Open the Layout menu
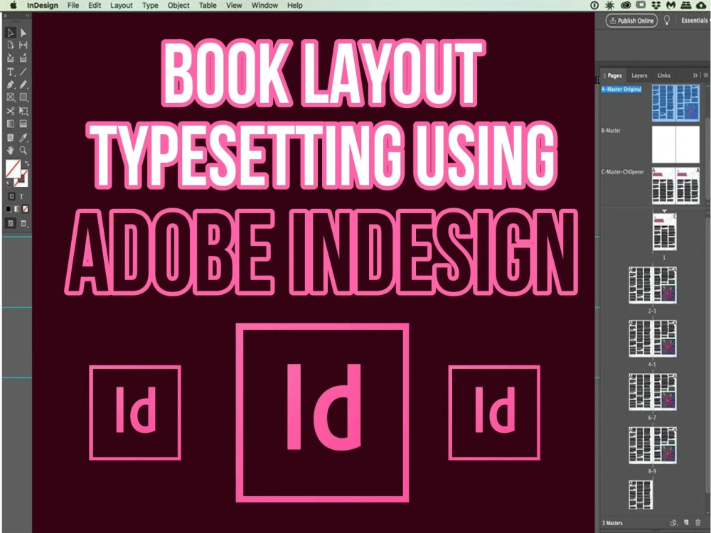This screenshot has width=711, height=533. tap(122, 6)
